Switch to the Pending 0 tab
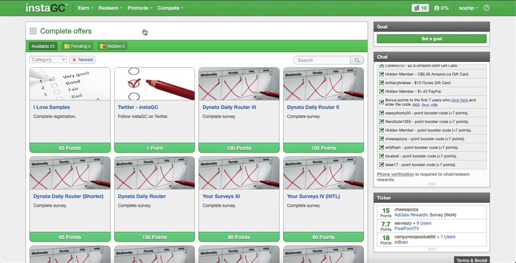Viewport: 516px width, 263px height. click(x=78, y=46)
